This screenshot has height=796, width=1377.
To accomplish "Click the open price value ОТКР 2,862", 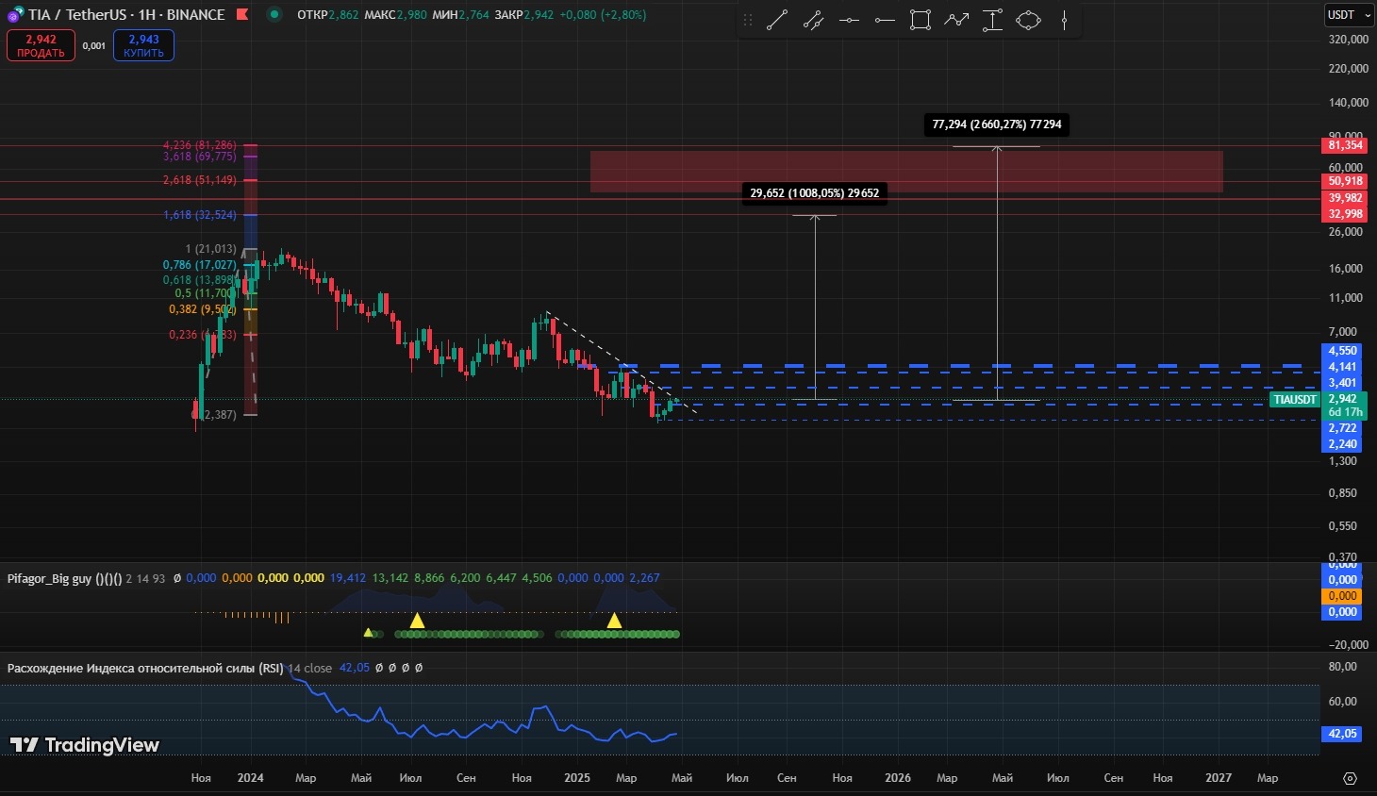I will pyautogui.click(x=328, y=15).
